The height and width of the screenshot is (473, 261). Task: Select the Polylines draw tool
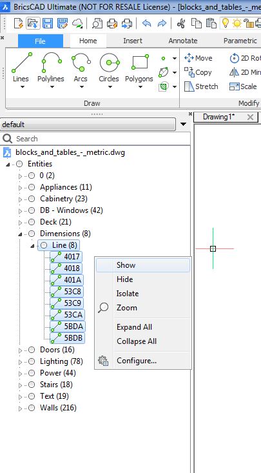click(51, 68)
